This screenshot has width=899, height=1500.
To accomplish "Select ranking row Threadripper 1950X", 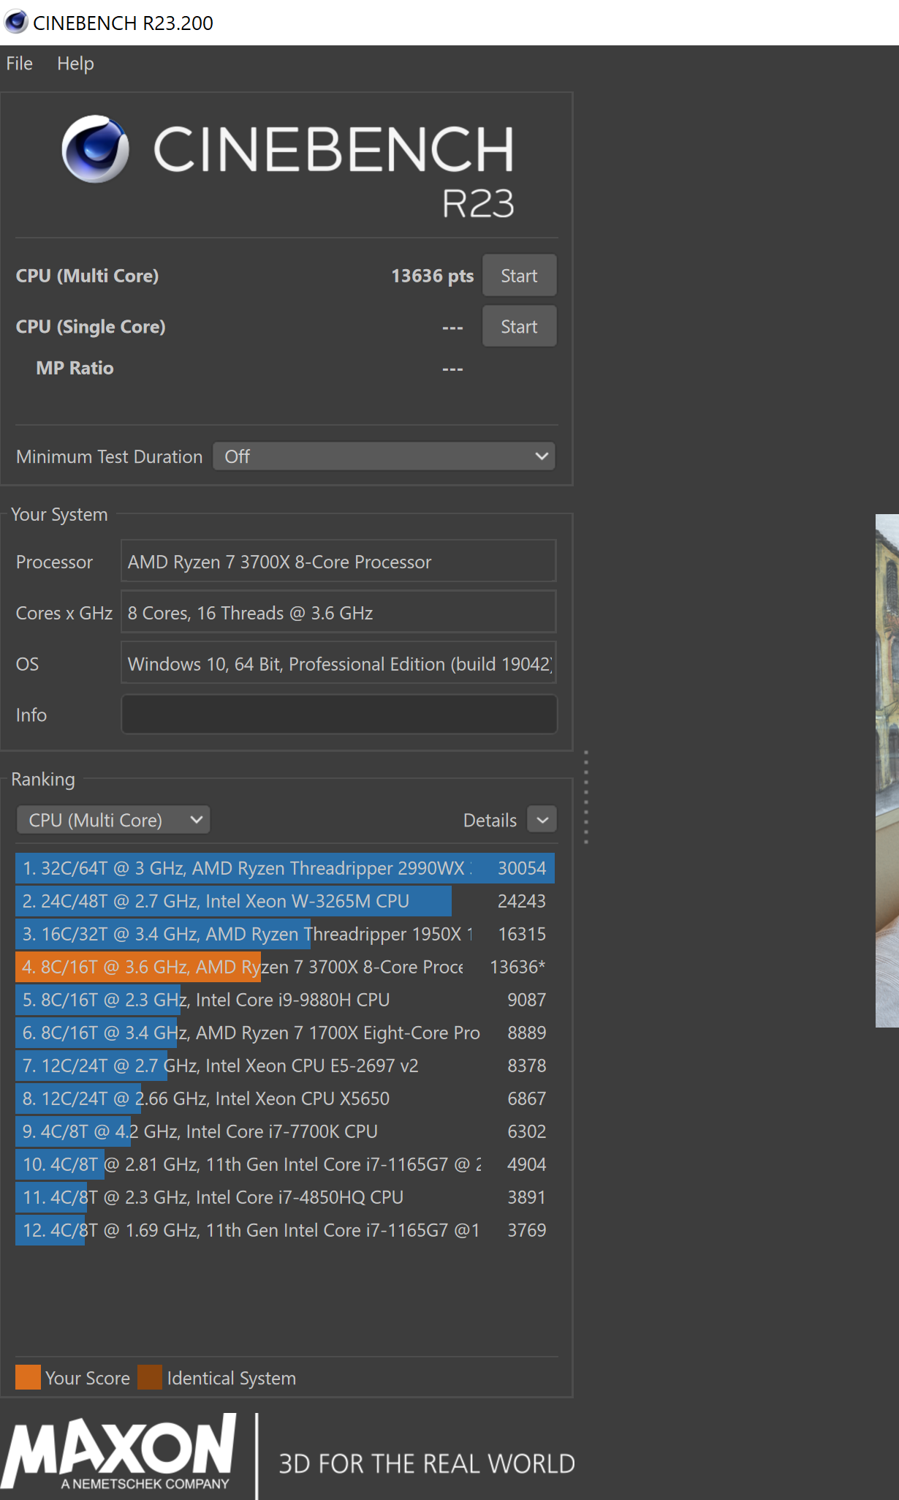I will coord(285,934).
